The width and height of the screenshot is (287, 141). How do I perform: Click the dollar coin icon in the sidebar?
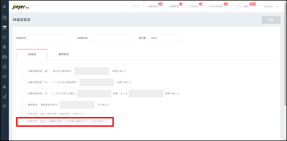(4, 47)
